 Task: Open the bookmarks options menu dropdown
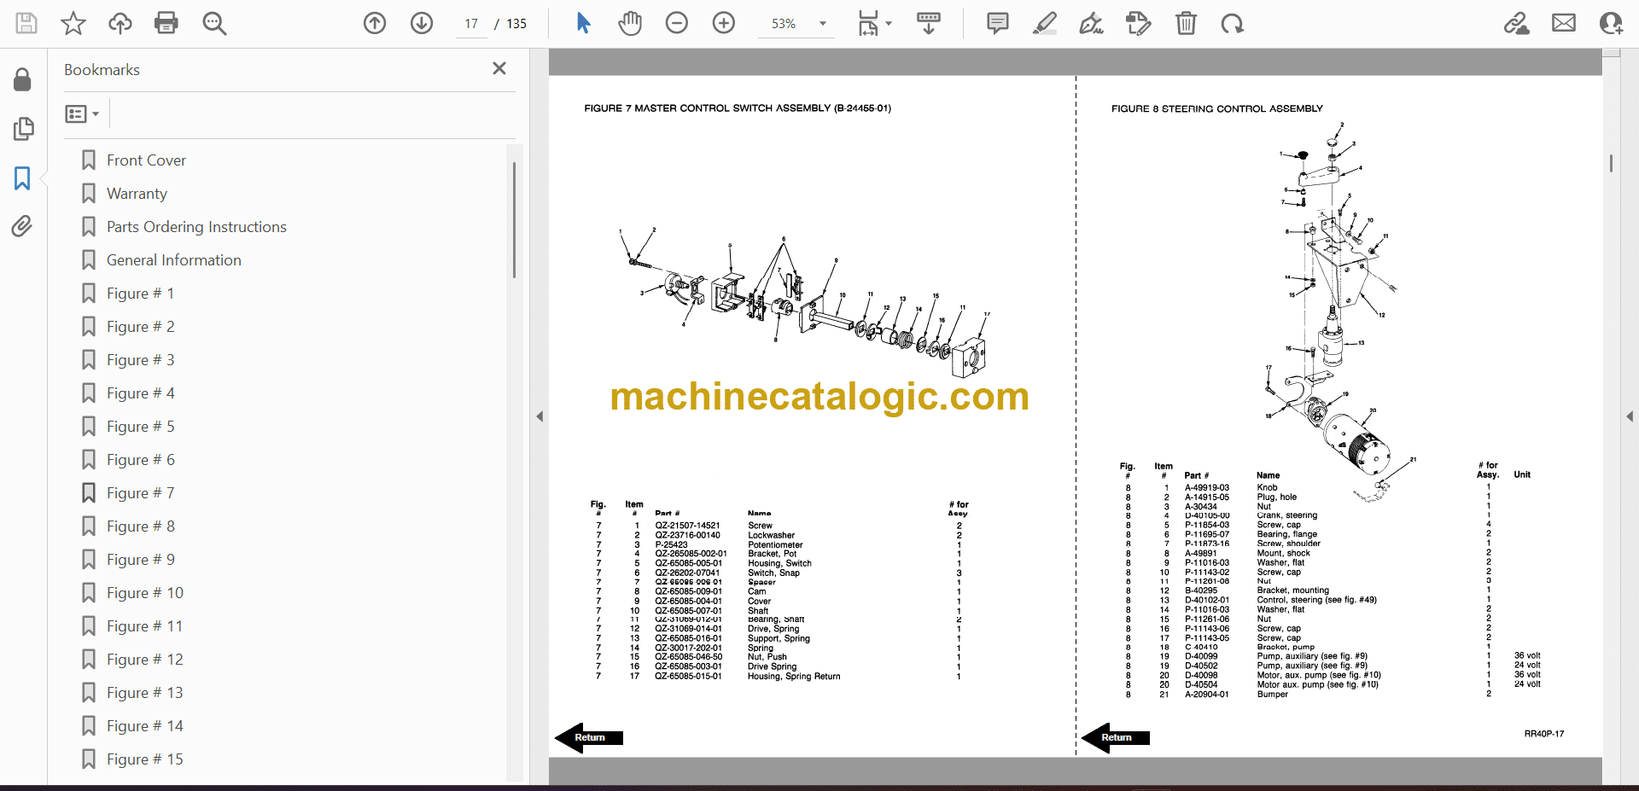pyautogui.click(x=82, y=113)
